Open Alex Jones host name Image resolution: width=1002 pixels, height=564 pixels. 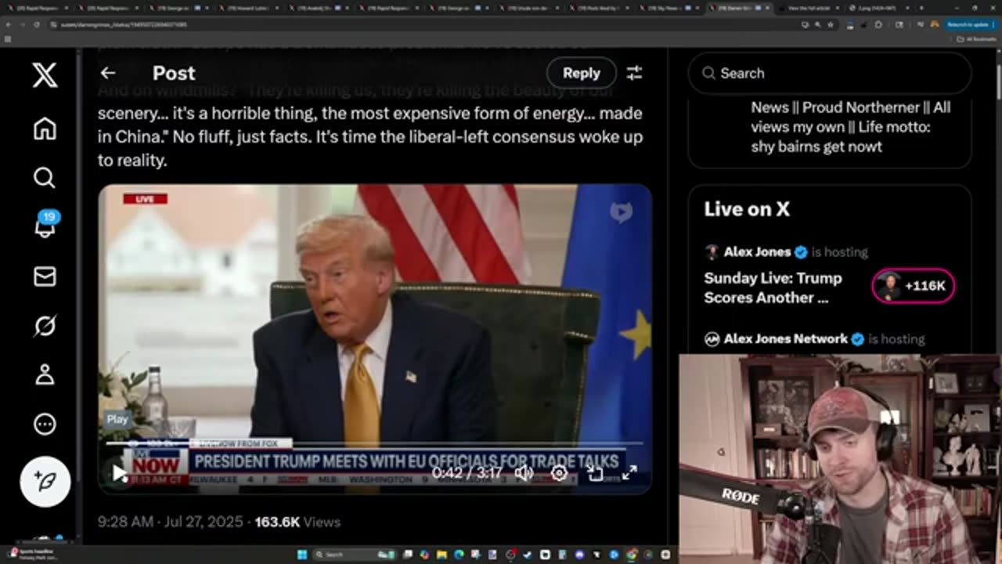click(x=757, y=252)
